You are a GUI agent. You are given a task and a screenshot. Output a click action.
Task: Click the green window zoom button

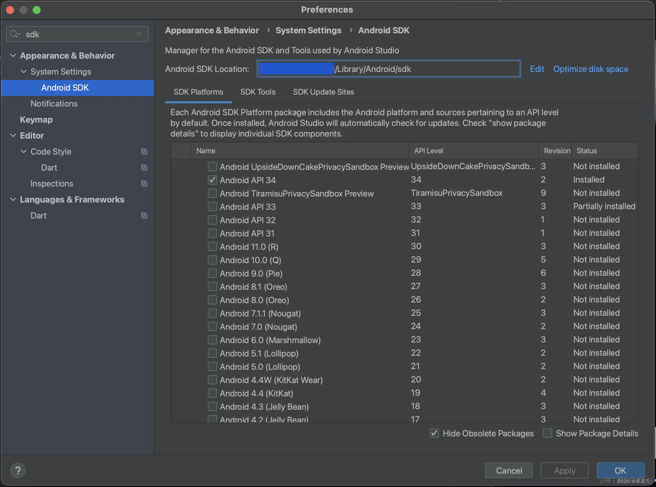pos(37,10)
